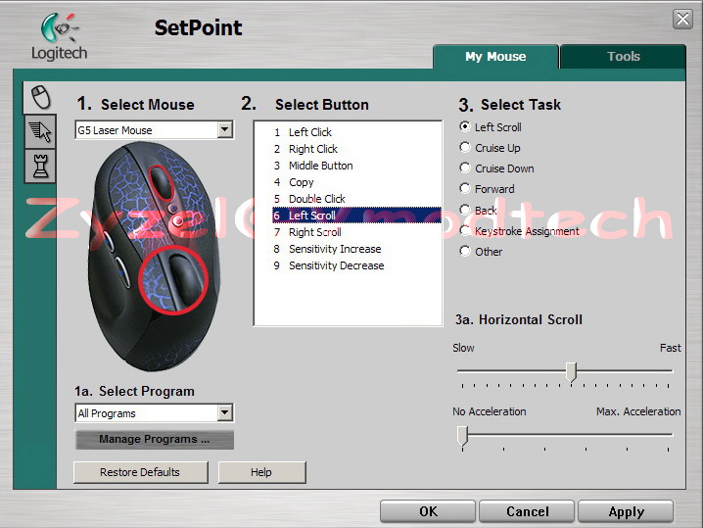
Task: Open Help
Action: coord(261,472)
